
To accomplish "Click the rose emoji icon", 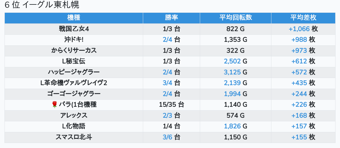I will click(54, 104).
